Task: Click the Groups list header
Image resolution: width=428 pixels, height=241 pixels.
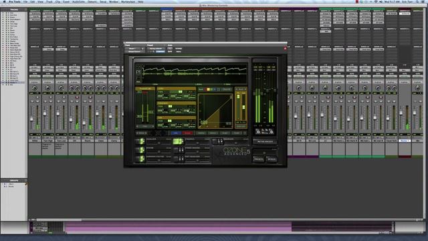Action: [x=14, y=180]
